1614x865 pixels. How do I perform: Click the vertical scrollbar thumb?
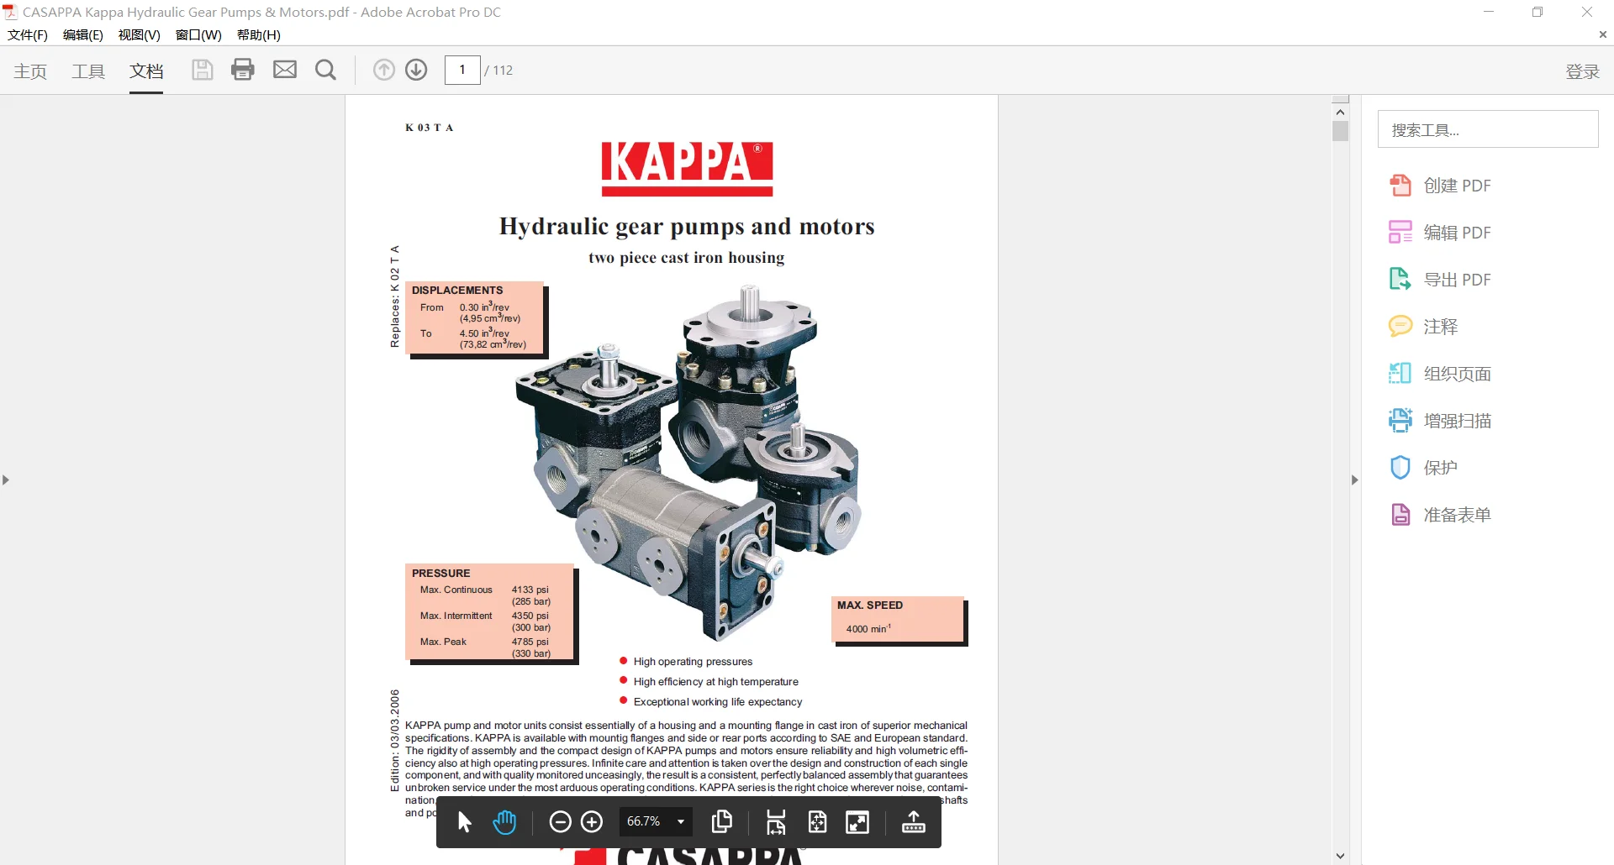pos(1340,131)
